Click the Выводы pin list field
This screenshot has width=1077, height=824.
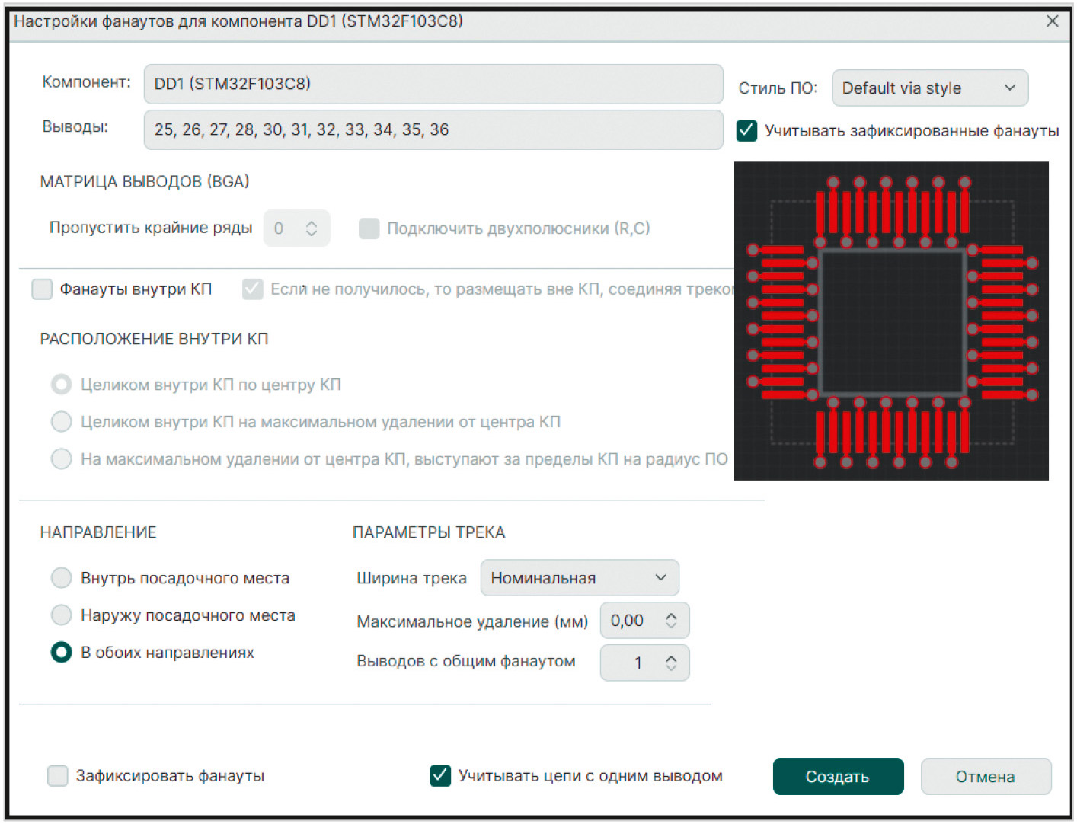(x=433, y=129)
